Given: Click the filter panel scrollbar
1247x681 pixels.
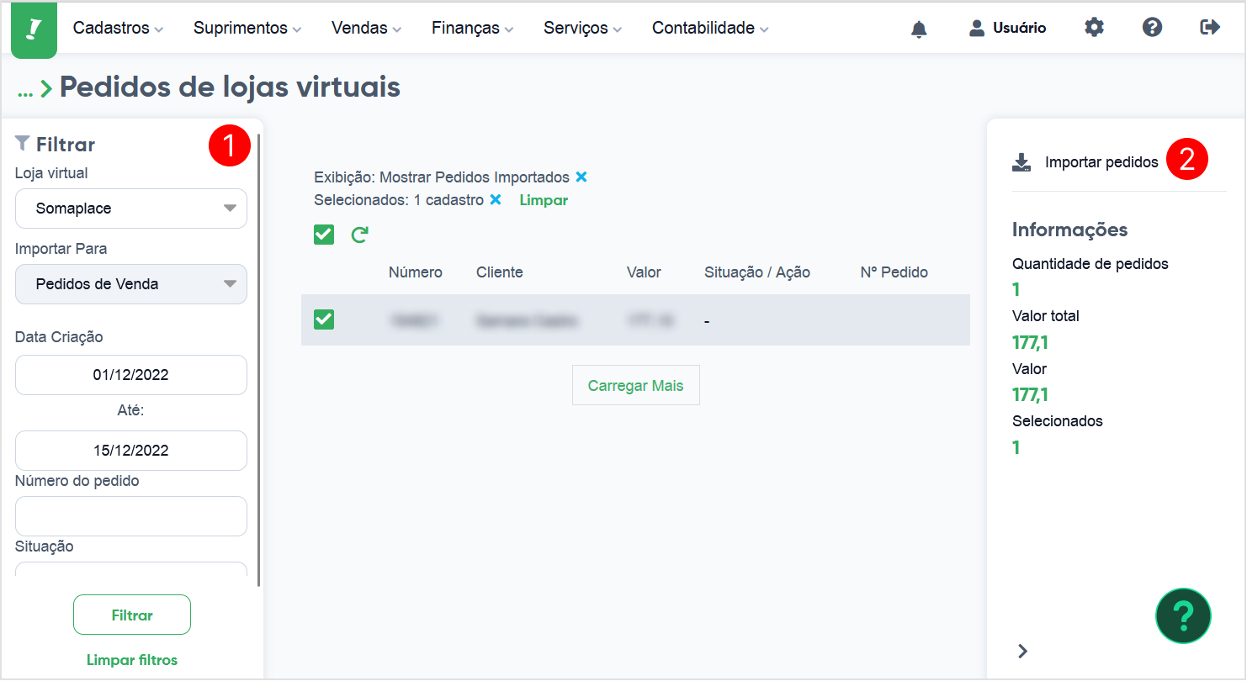Looking at the screenshot, I should pos(259,360).
